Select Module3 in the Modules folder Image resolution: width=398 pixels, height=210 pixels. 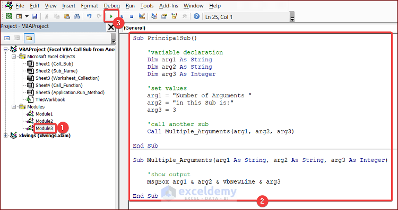44,129
